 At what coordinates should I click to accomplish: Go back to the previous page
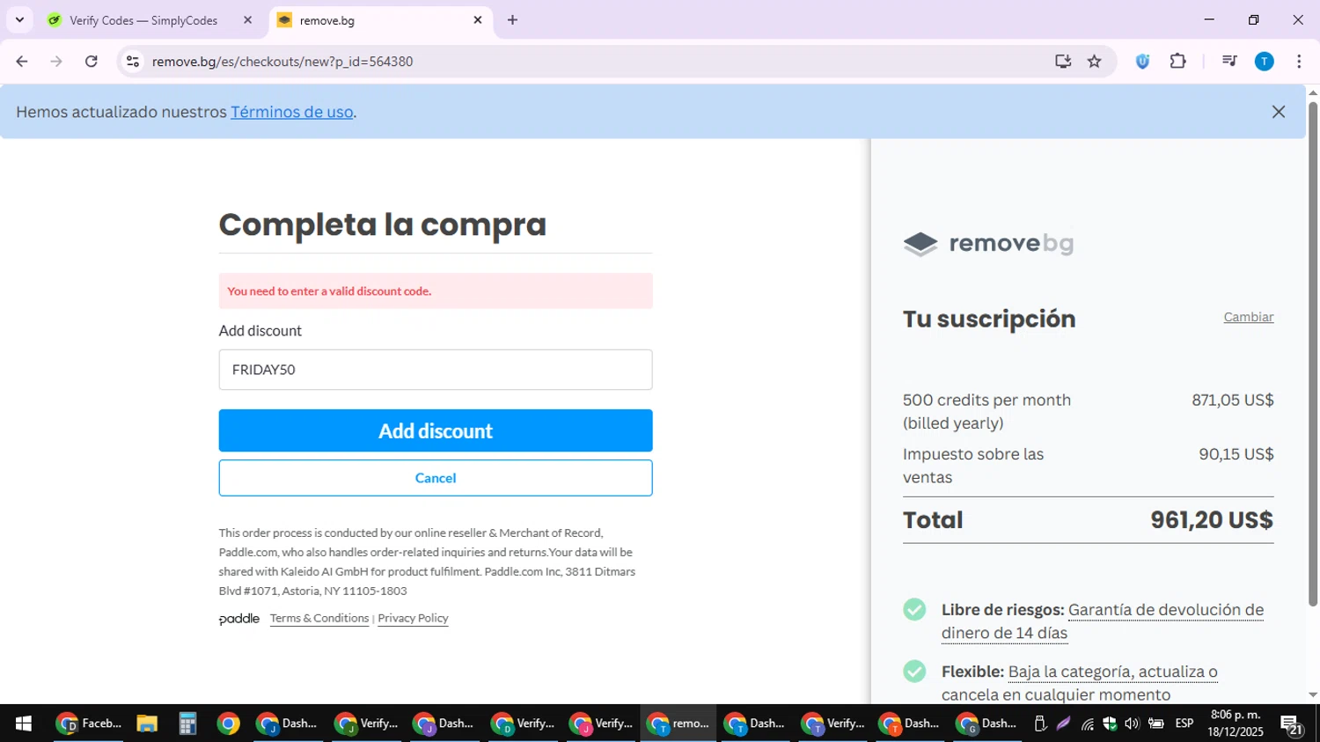pos(22,62)
